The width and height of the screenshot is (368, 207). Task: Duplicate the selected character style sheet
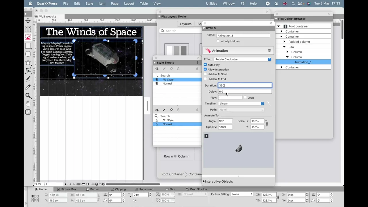point(171,110)
